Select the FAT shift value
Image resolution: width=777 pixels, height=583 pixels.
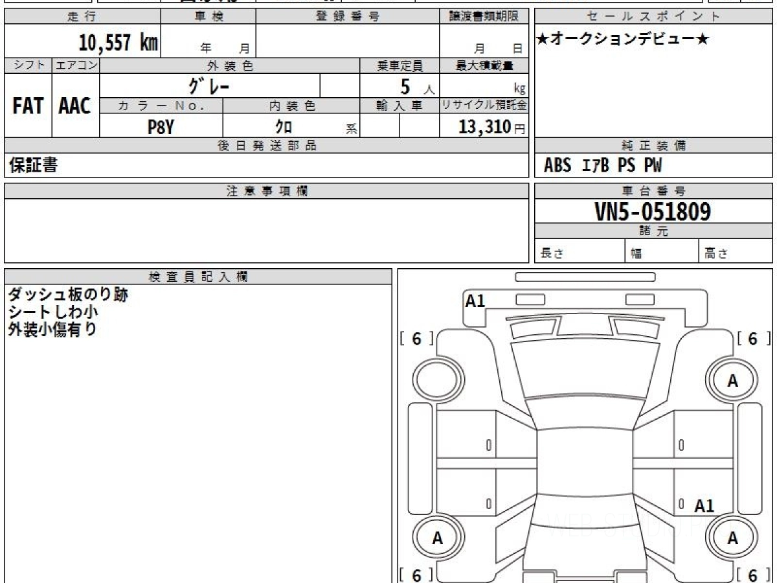click(28, 106)
